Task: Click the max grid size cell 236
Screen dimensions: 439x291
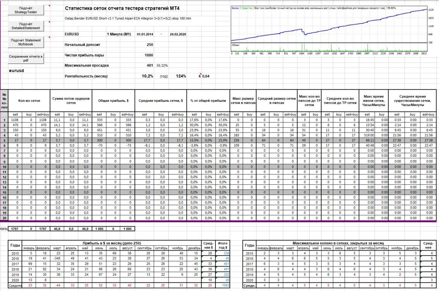Action: pos(236,140)
